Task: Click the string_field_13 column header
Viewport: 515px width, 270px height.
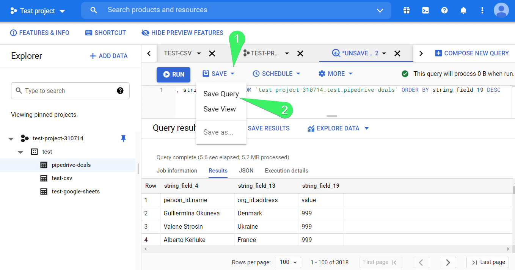Action: coord(256,186)
